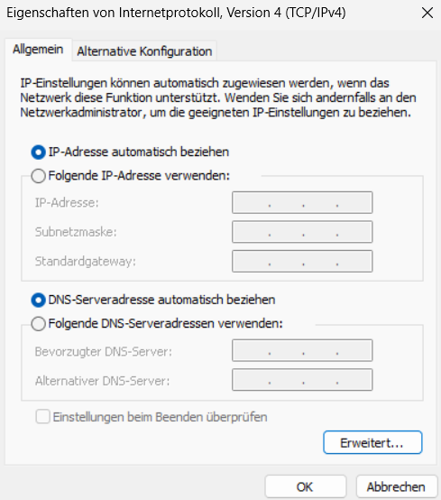The height and width of the screenshot is (500, 441).
Task: Switch to the Allgemein tab
Action: coord(38,50)
